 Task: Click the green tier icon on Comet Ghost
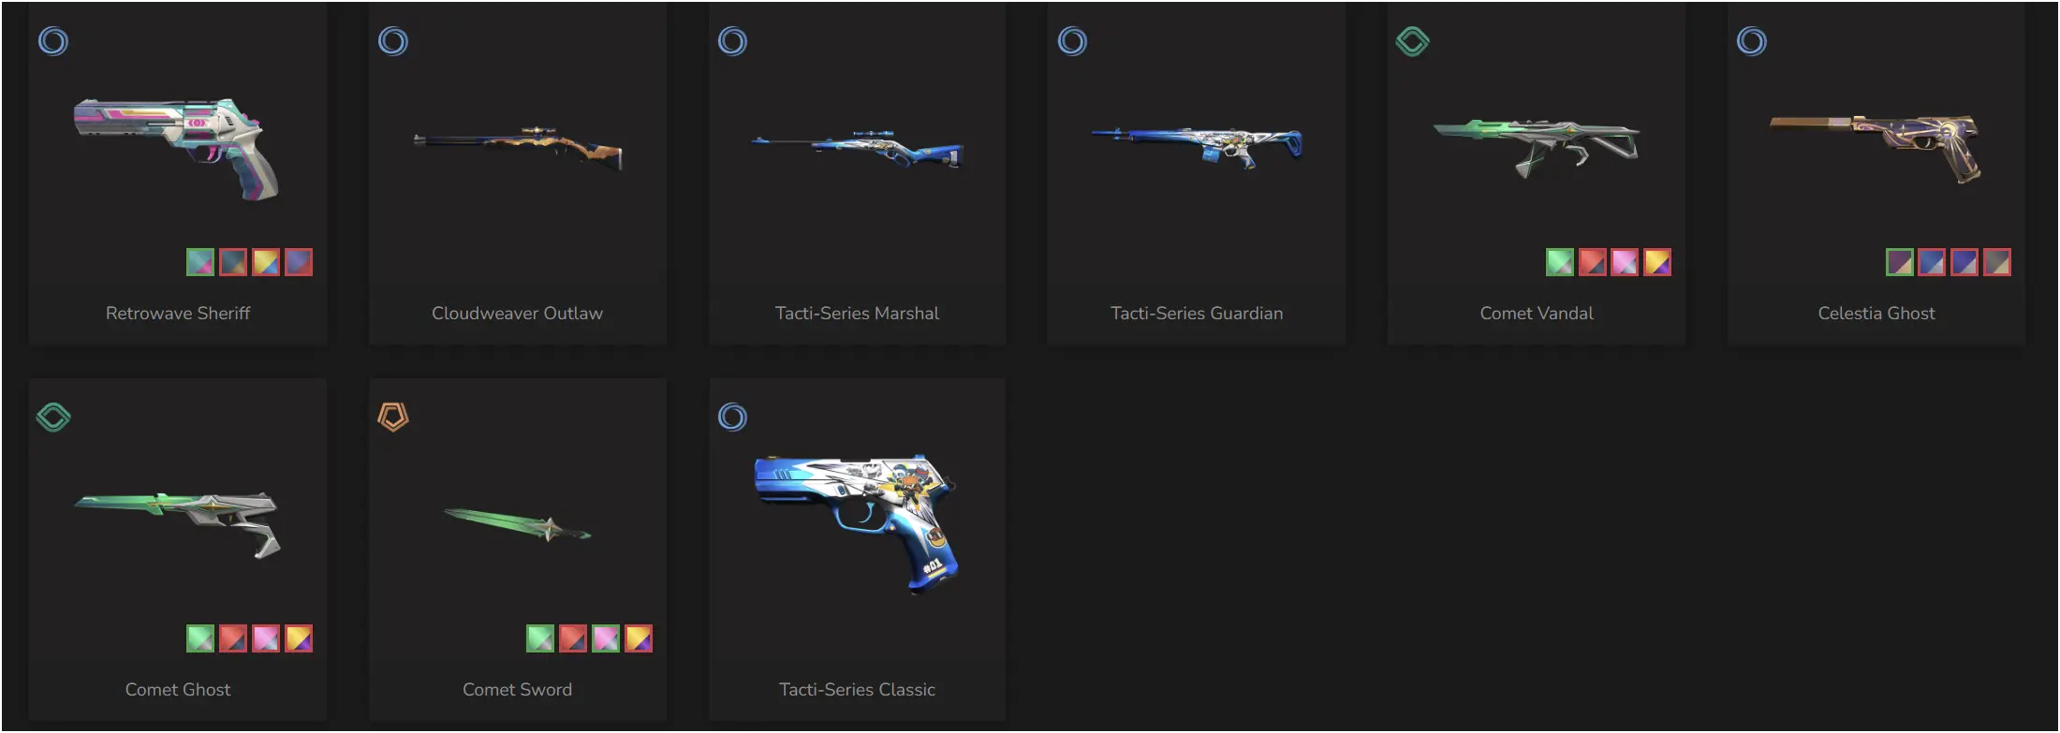click(x=53, y=417)
